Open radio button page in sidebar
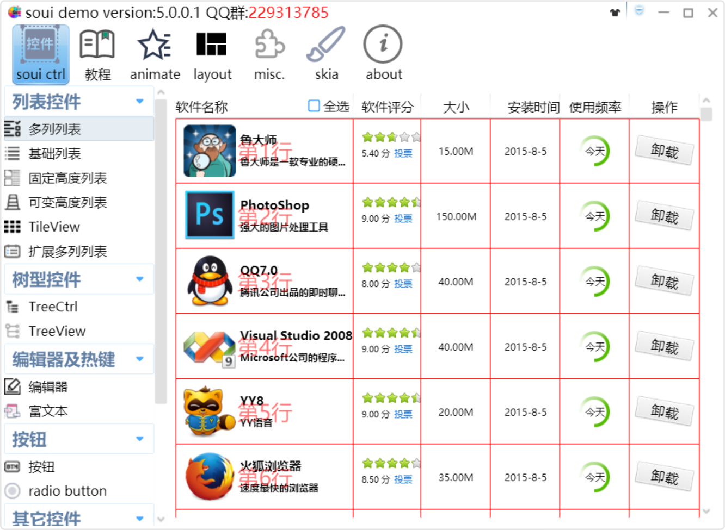725x530 pixels. coord(79,491)
